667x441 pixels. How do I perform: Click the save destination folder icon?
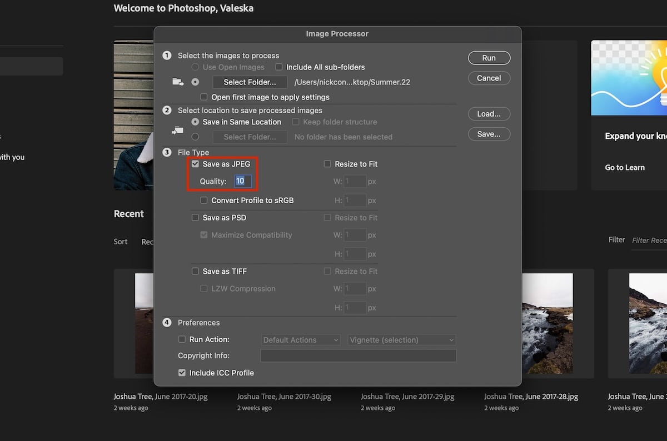tap(177, 129)
